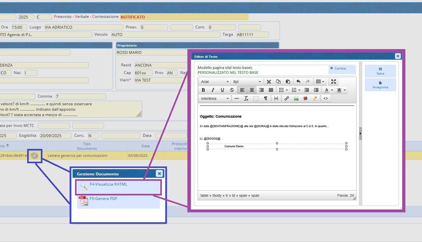Viewport: 422px width, 242px height.
Task: Decrease indent of the paragraph
Action: click(307, 90)
